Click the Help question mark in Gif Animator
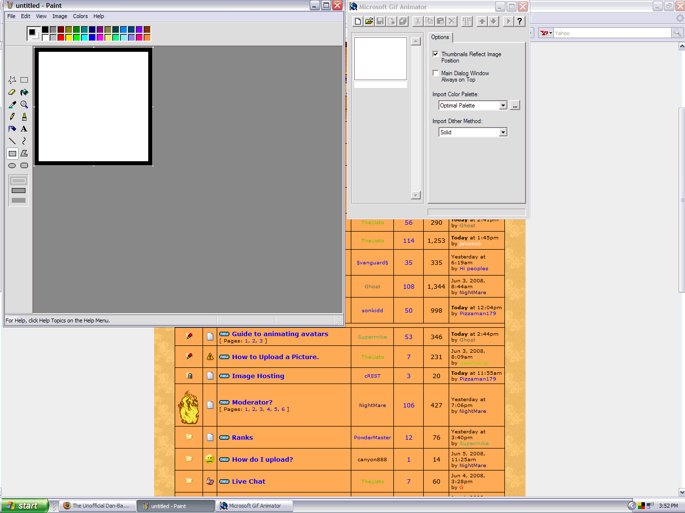 (x=520, y=21)
